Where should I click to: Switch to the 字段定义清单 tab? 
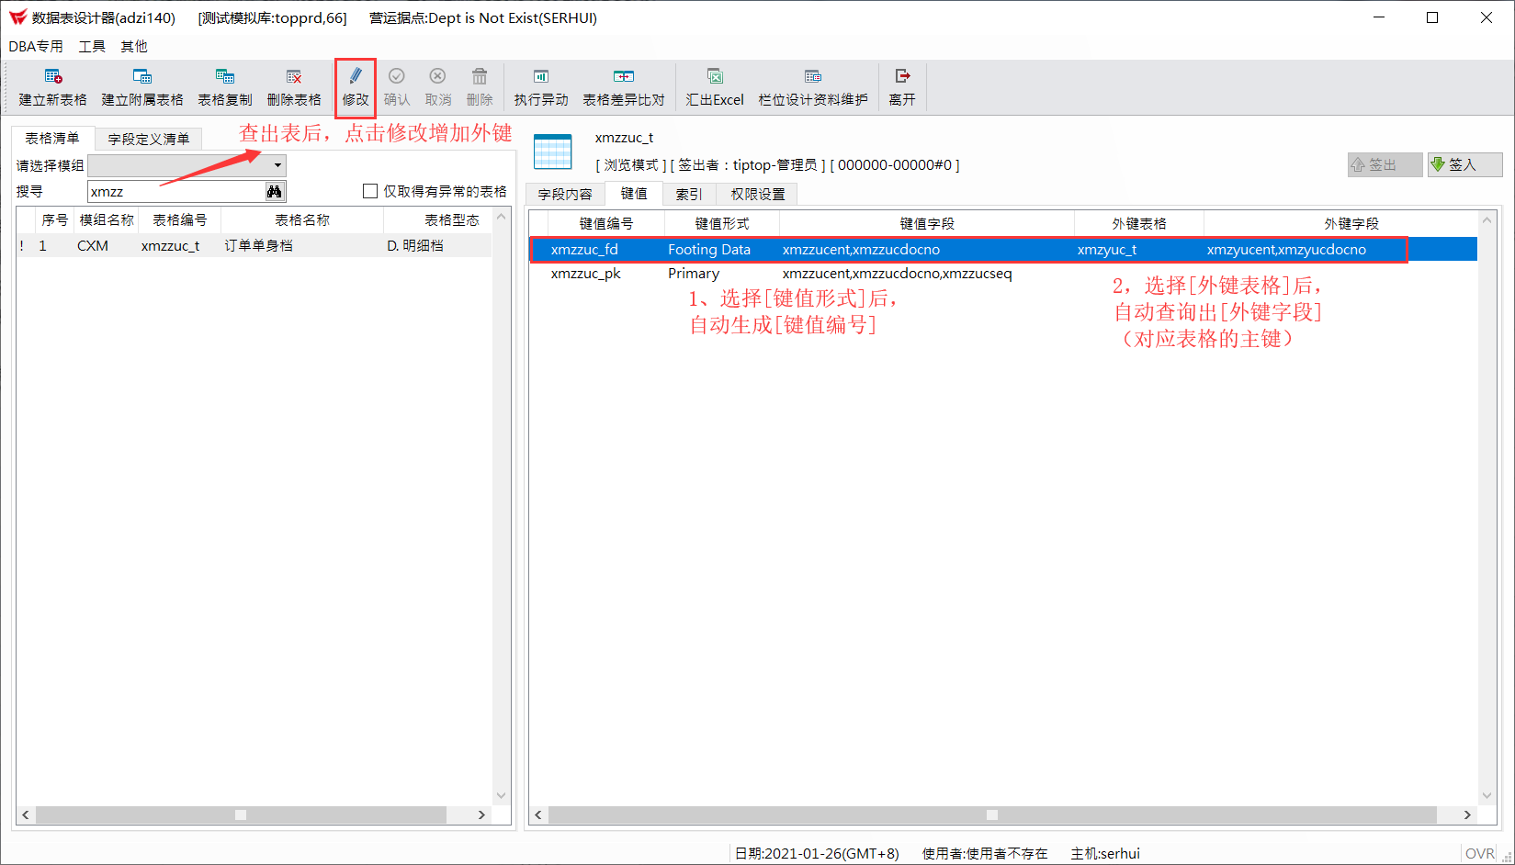pos(149,139)
